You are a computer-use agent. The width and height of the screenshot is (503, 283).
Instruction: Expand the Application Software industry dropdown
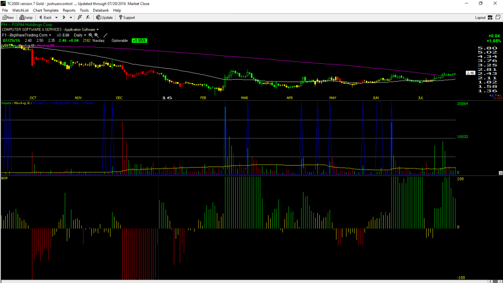pos(98,29)
